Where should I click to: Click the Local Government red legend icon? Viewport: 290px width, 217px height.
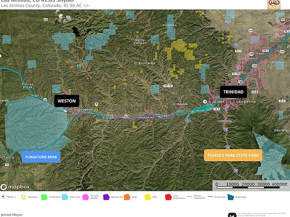click(168, 197)
